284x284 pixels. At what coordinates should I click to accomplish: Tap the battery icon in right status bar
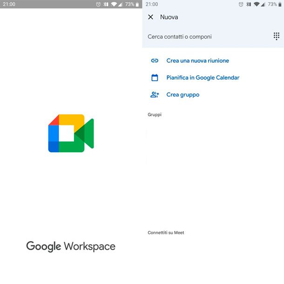(280, 4)
